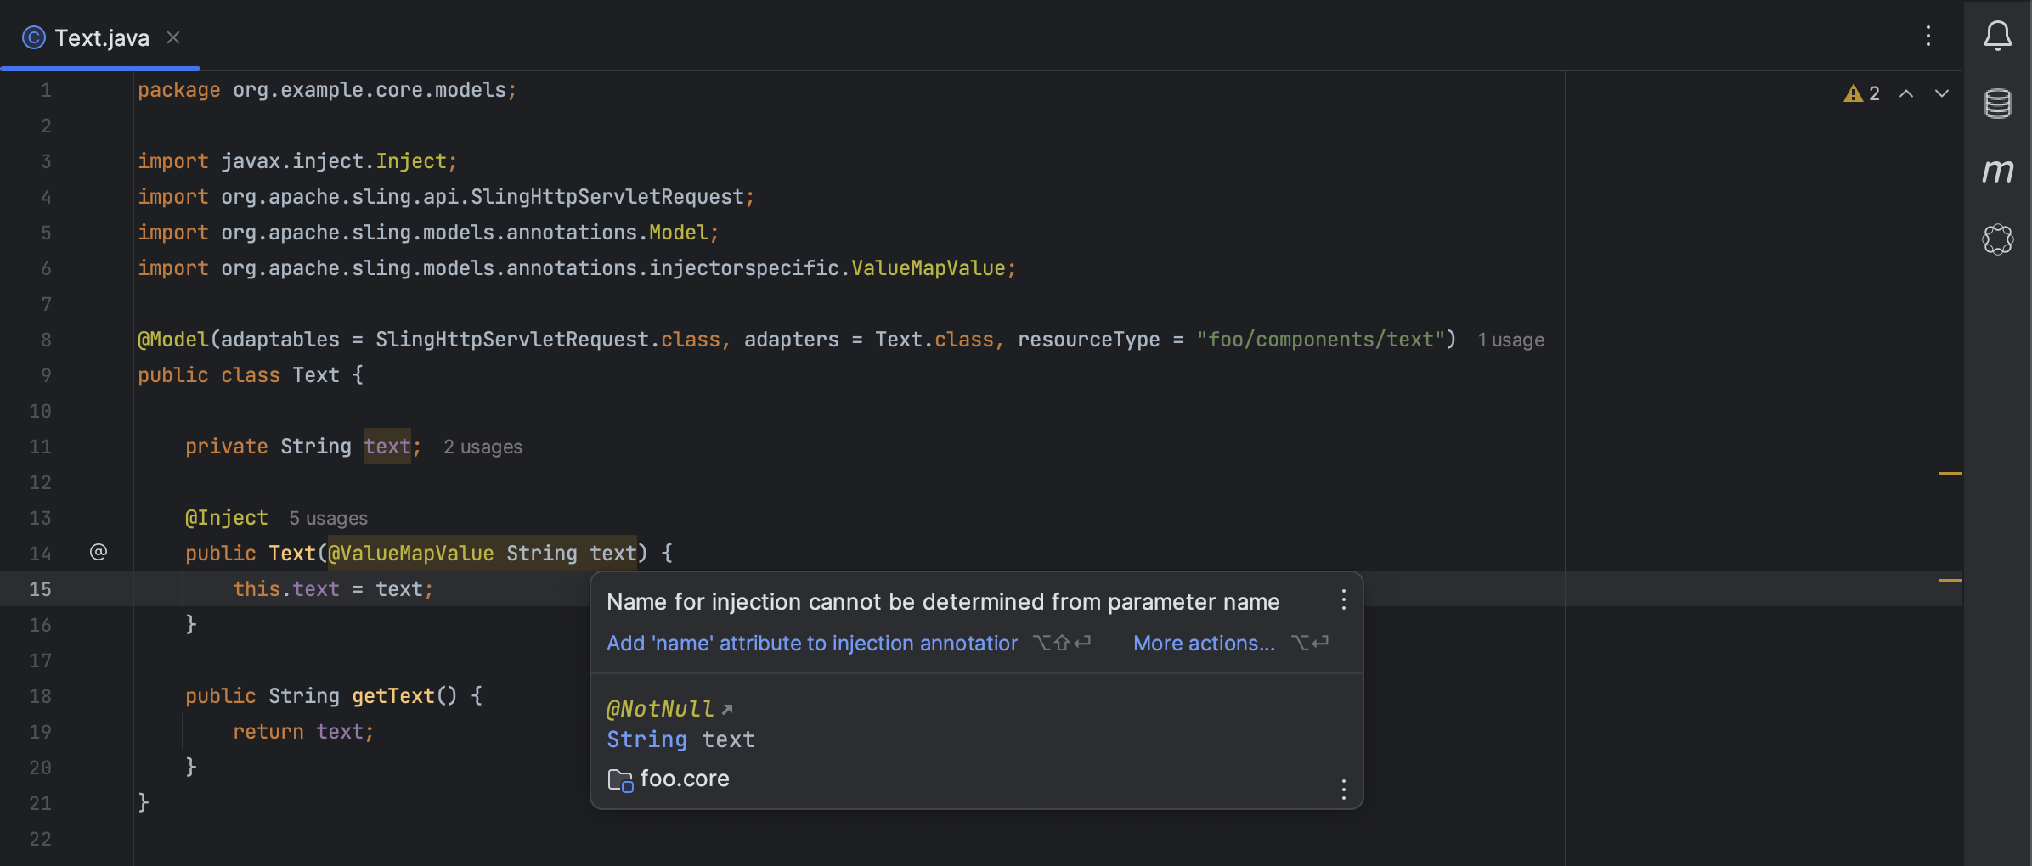
Task: Click the "foo/components/text" string literal
Action: [1320, 340]
